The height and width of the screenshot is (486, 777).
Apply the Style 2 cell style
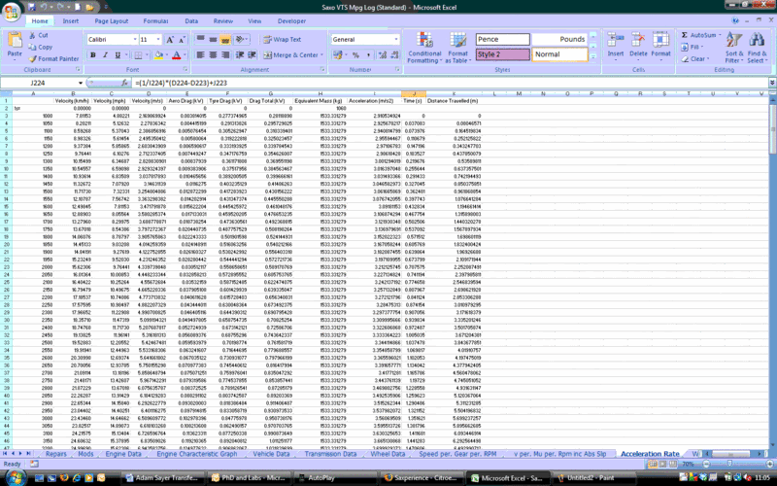[502, 54]
